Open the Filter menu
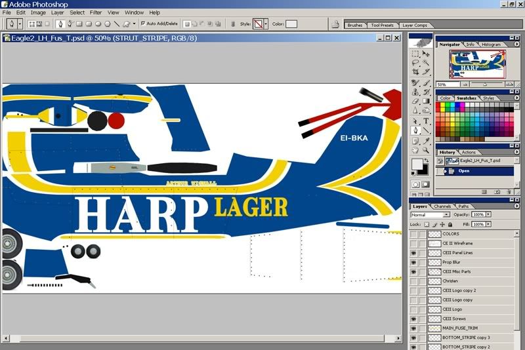 (x=95, y=12)
